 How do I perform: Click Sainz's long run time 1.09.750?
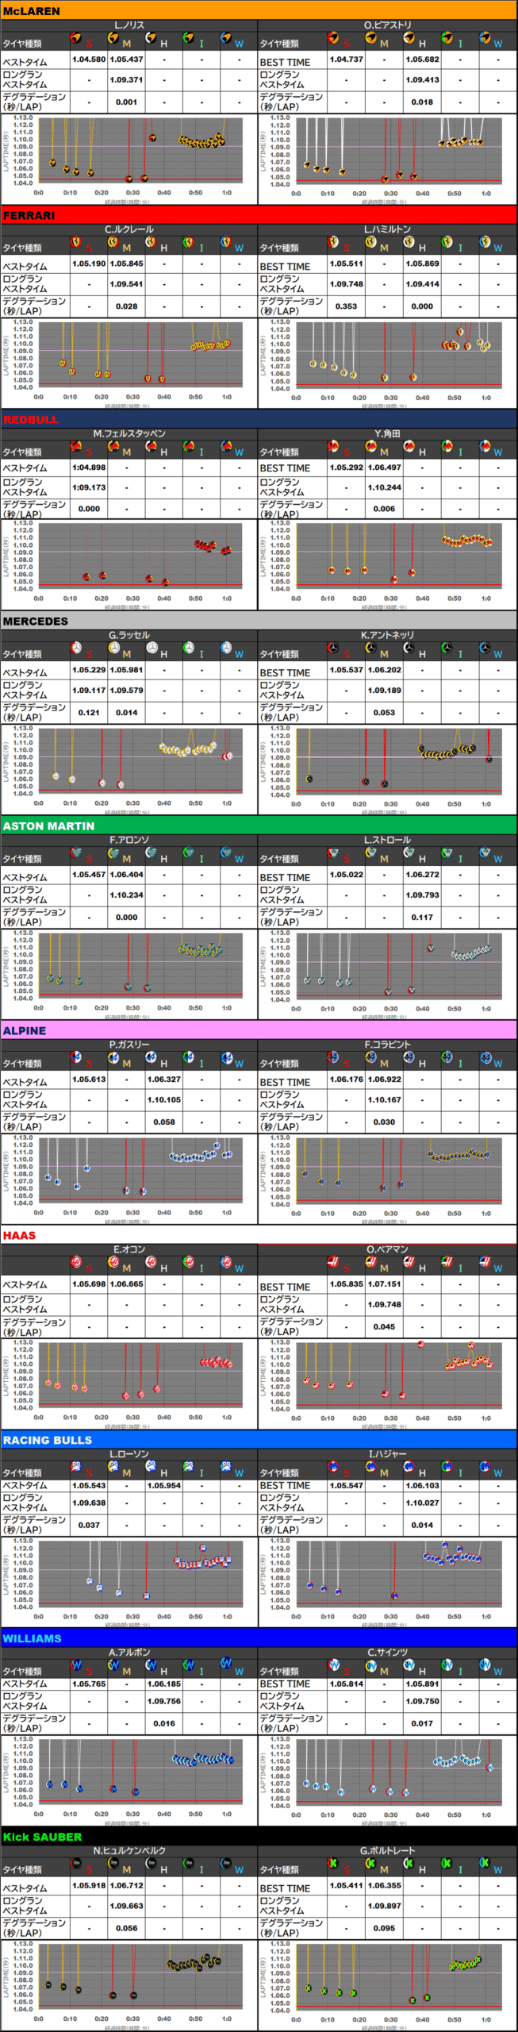coord(422,1701)
